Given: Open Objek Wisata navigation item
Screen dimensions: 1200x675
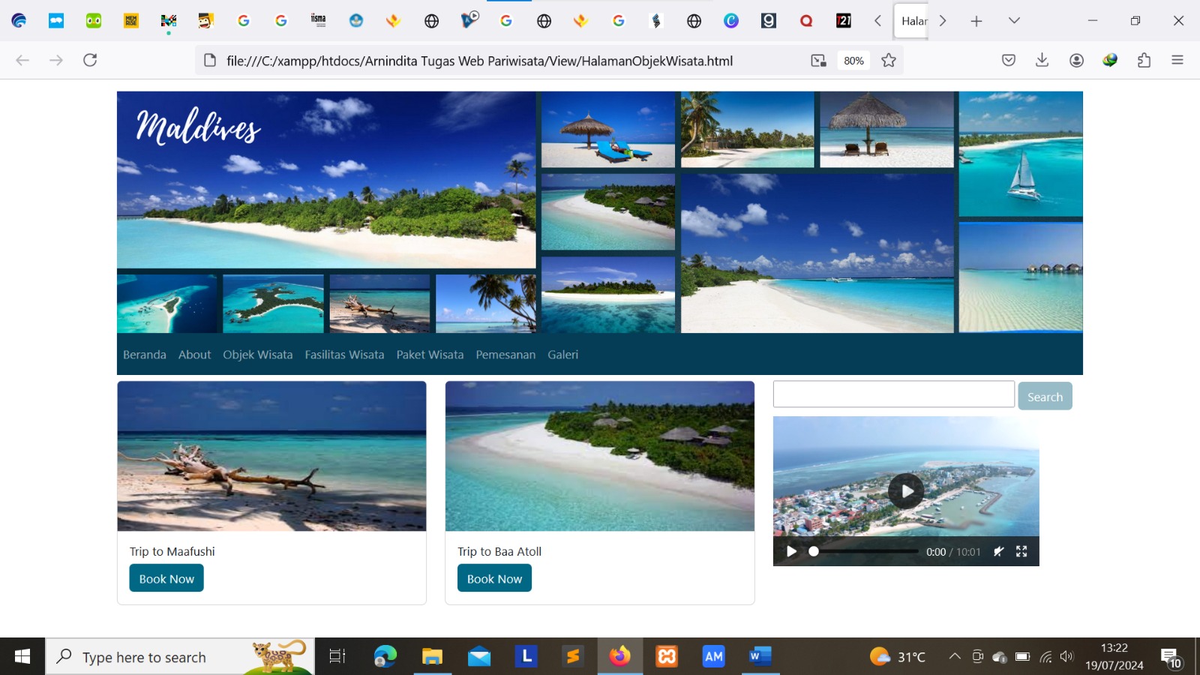Looking at the screenshot, I should point(257,355).
